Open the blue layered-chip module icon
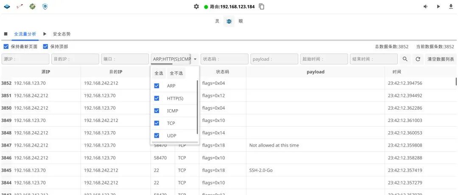The image size is (458, 195). (x=7, y=6)
